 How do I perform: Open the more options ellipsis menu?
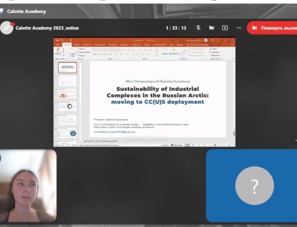[x=239, y=28]
